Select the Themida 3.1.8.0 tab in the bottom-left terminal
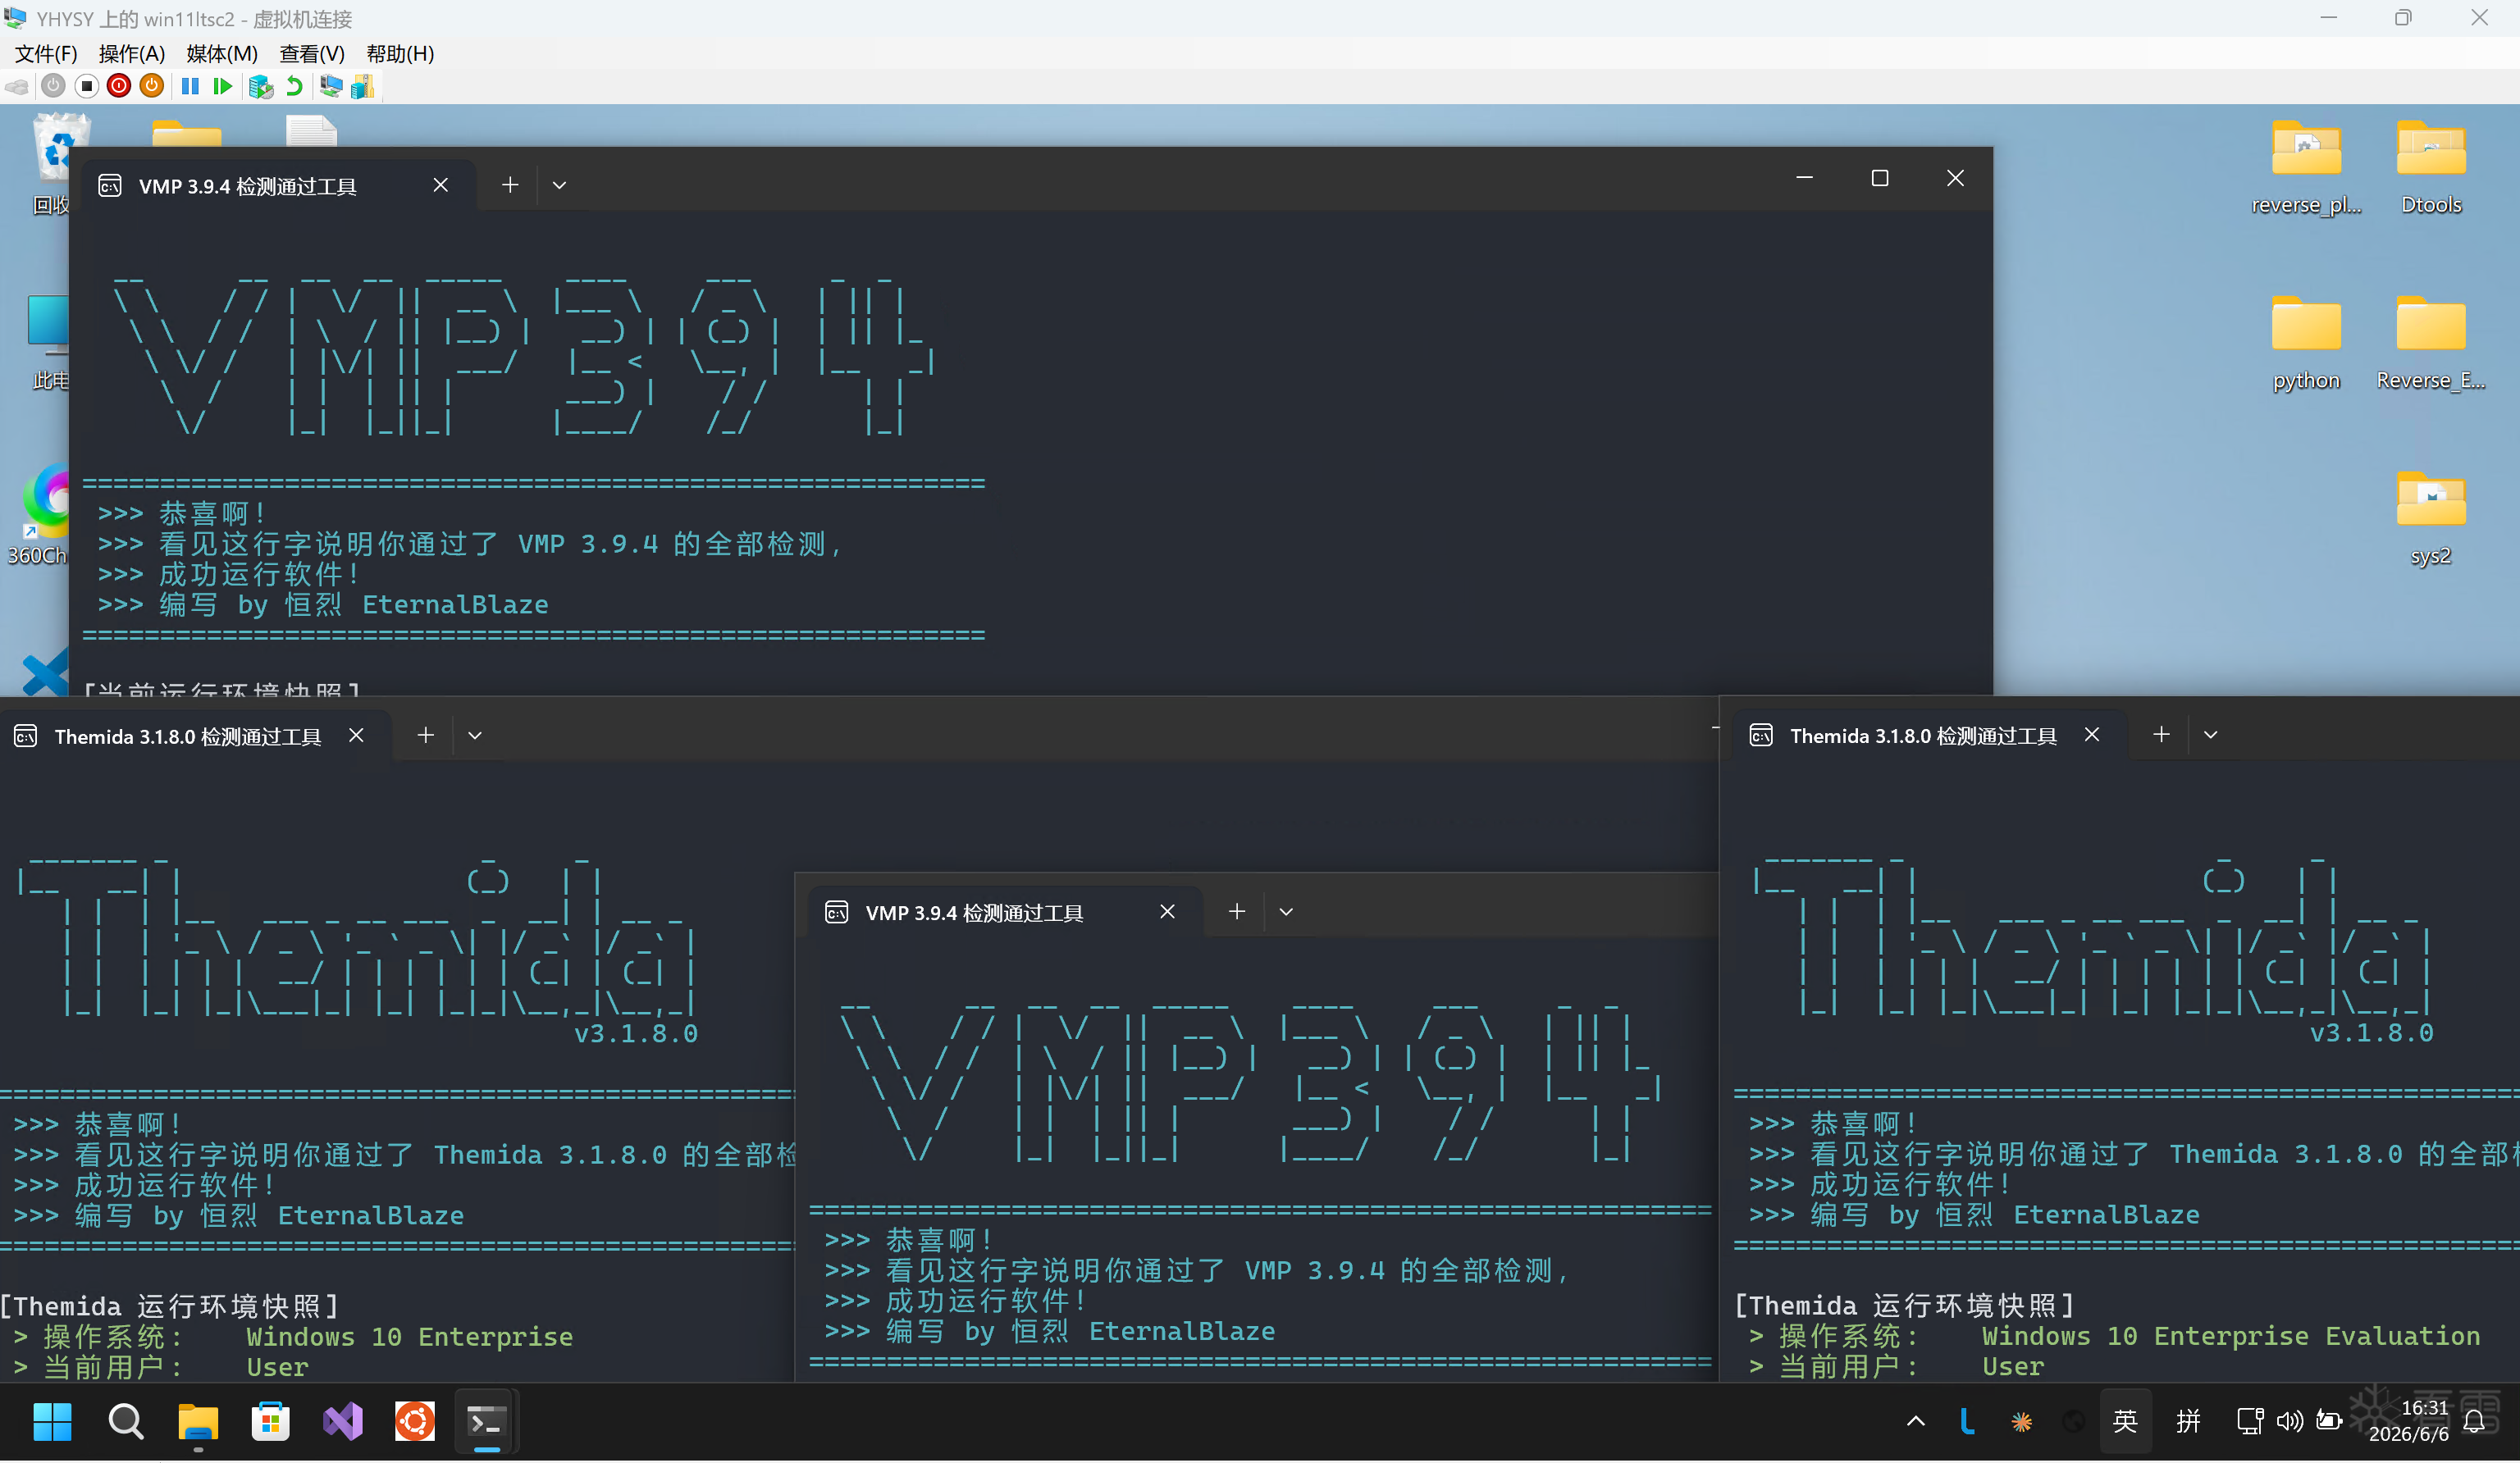The width and height of the screenshot is (2520, 1463). point(188,737)
